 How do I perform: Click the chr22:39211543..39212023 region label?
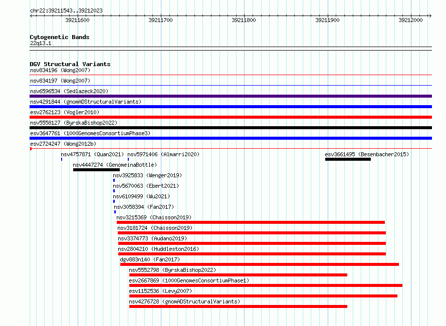pos(66,11)
